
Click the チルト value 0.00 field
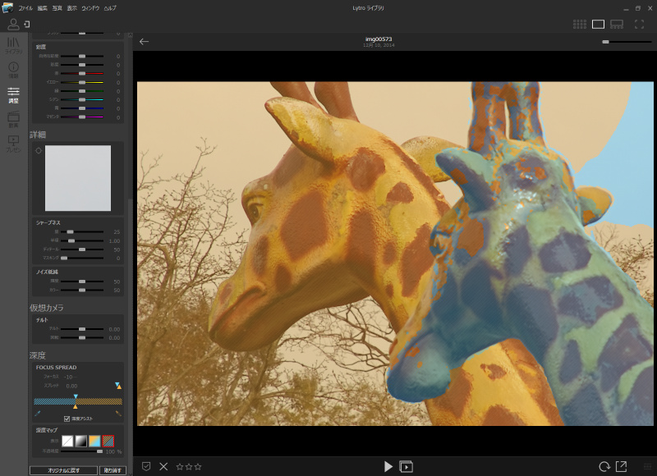(x=114, y=329)
